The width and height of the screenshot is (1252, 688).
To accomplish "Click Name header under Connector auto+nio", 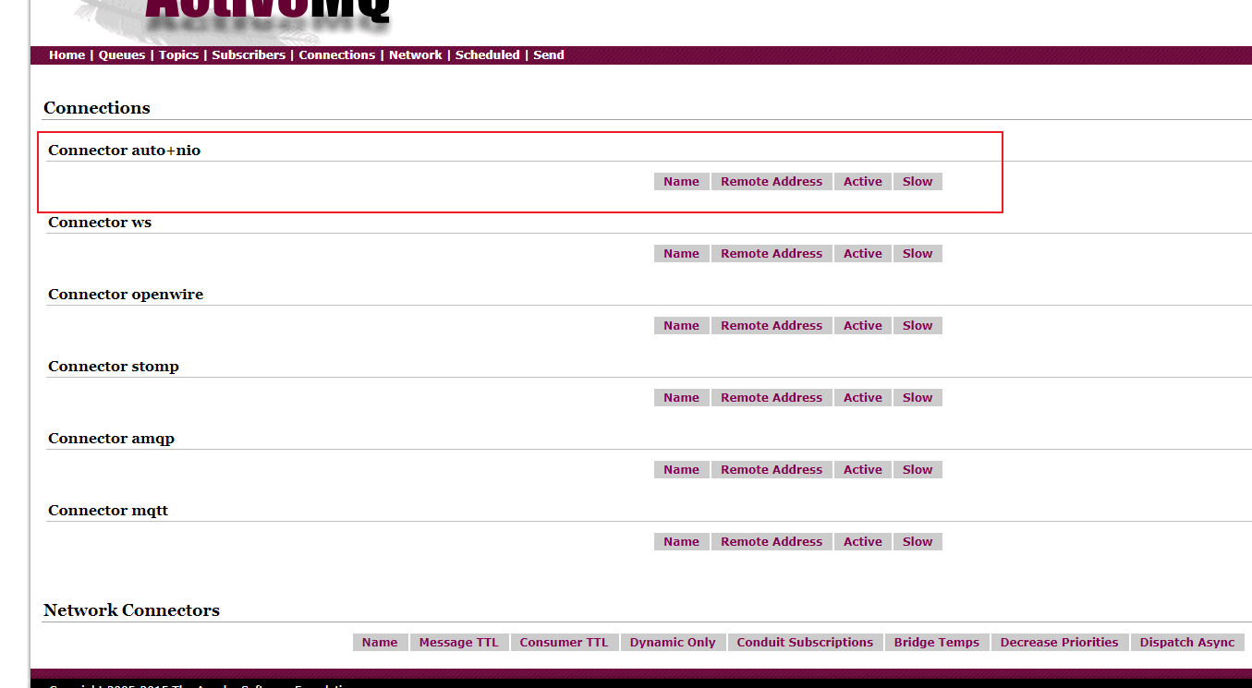I will [x=681, y=182].
